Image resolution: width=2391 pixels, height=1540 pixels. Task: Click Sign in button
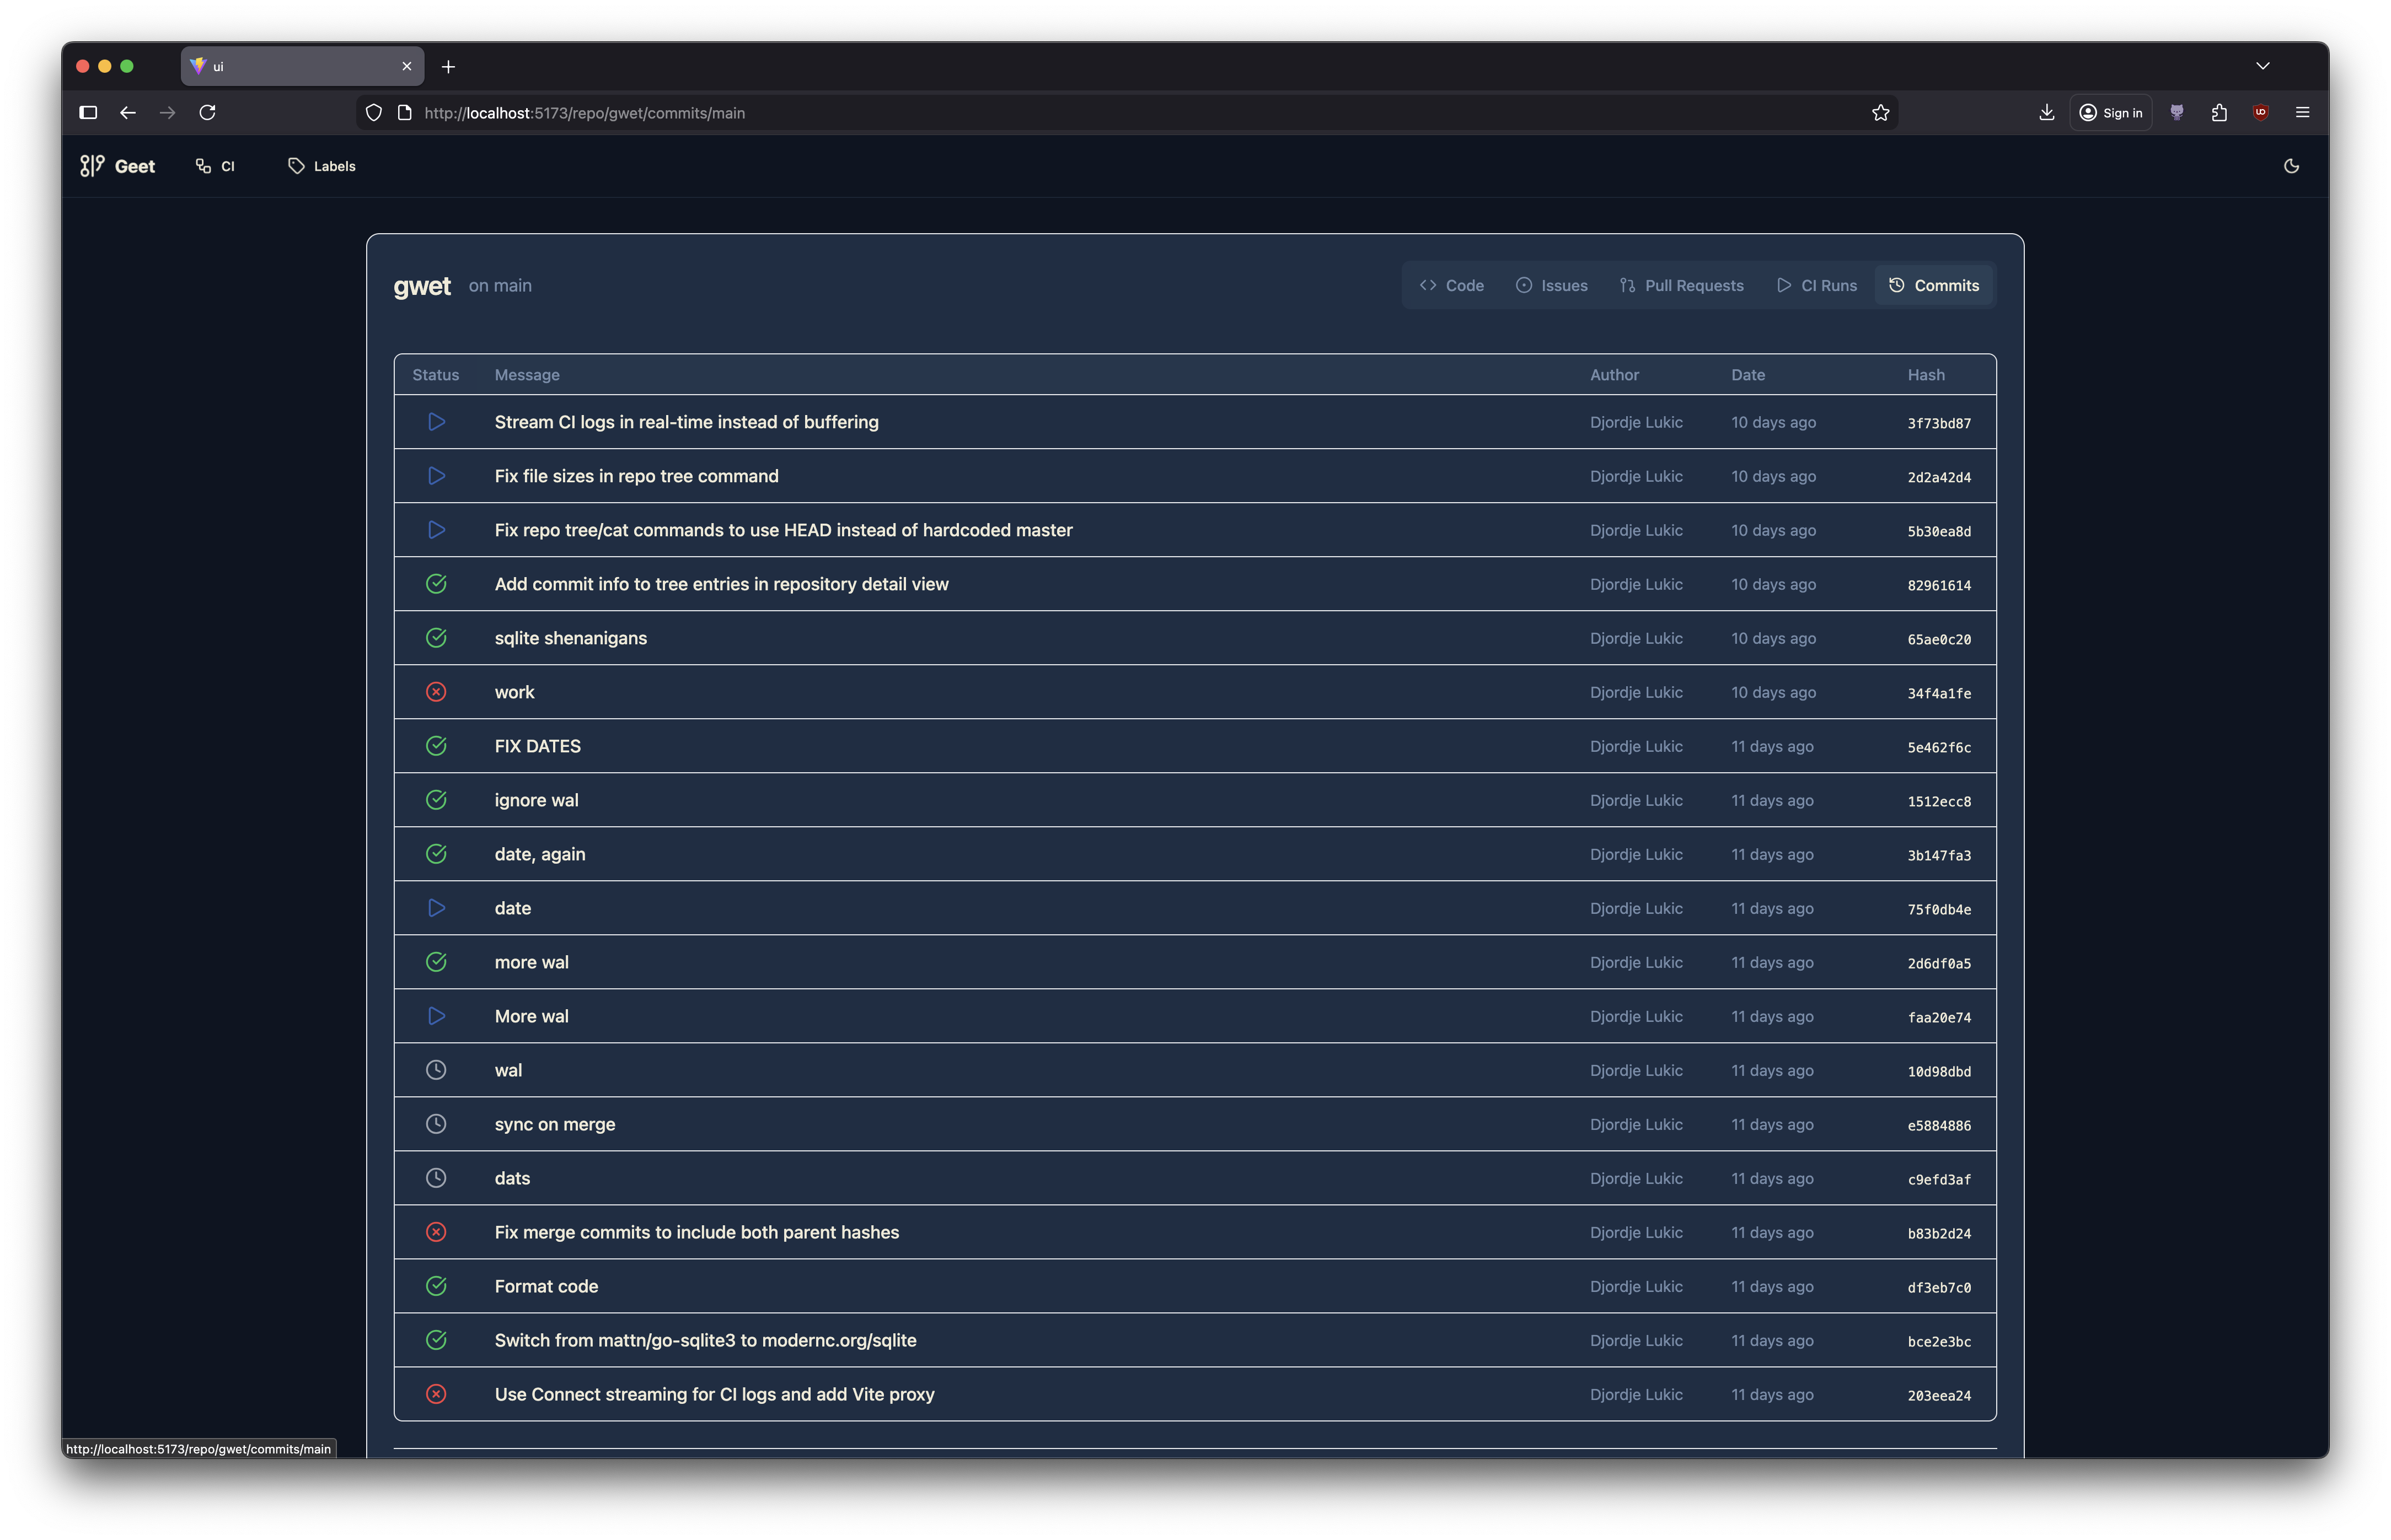coord(2111,113)
